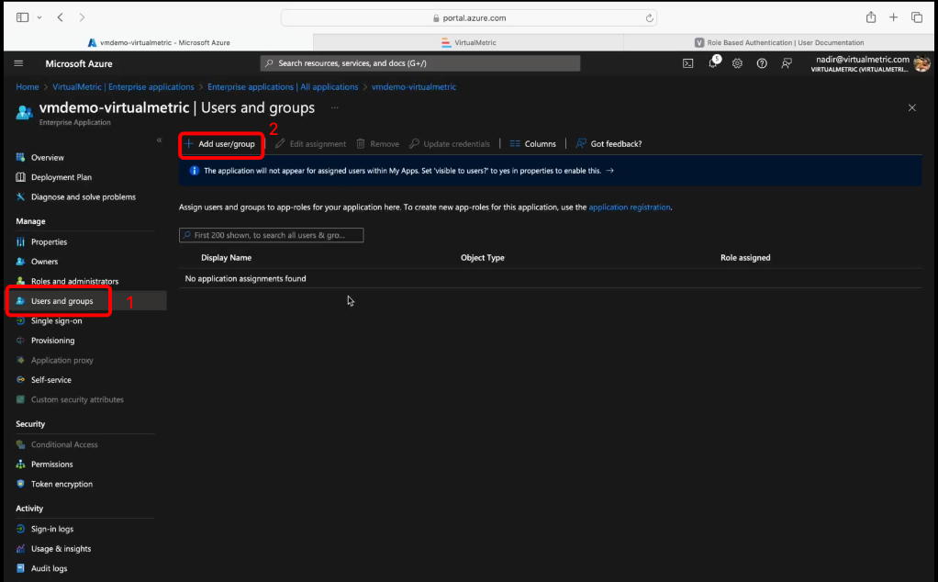
Task: Sort by Object Type column
Action: click(x=482, y=258)
